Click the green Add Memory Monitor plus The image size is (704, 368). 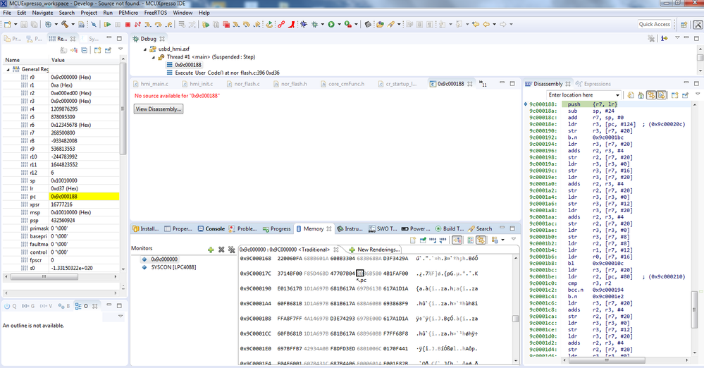tap(211, 250)
